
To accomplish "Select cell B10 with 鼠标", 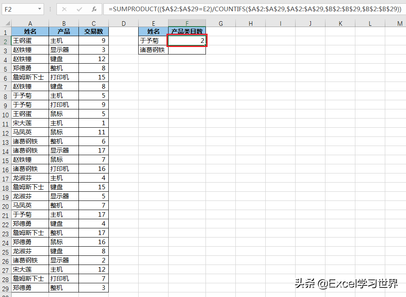I will pos(64,114).
